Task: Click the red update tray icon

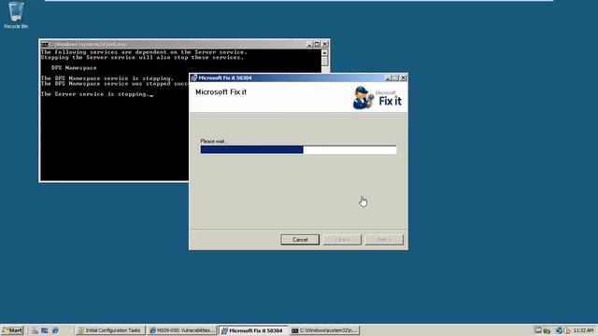Action: pyautogui.click(x=567, y=330)
